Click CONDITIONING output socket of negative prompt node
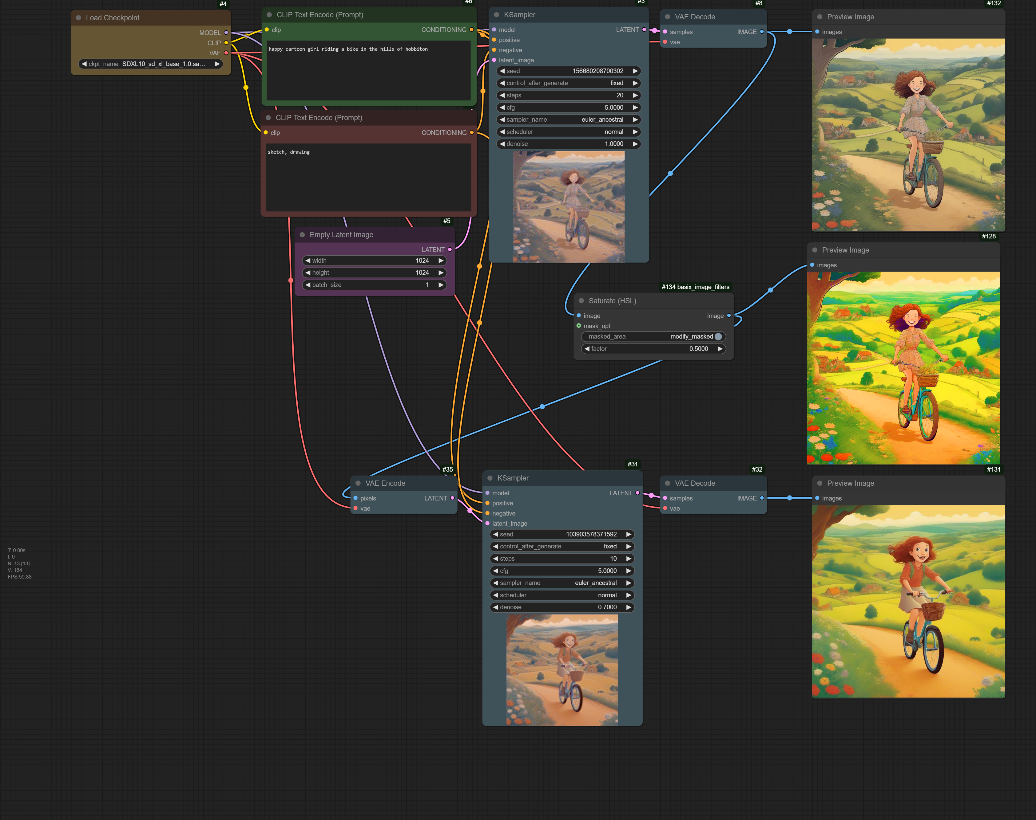Image resolution: width=1036 pixels, height=820 pixels. (x=471, y=132)
